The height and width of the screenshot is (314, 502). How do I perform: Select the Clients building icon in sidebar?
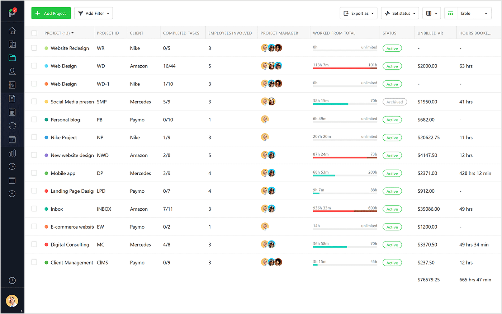pyautogui.click(x=12, y=44)
